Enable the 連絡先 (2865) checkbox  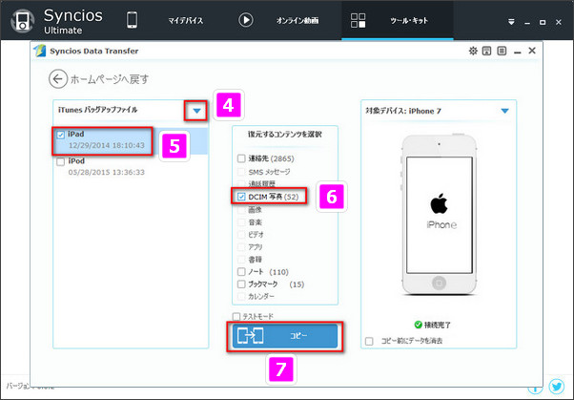(x=241, y=158)
